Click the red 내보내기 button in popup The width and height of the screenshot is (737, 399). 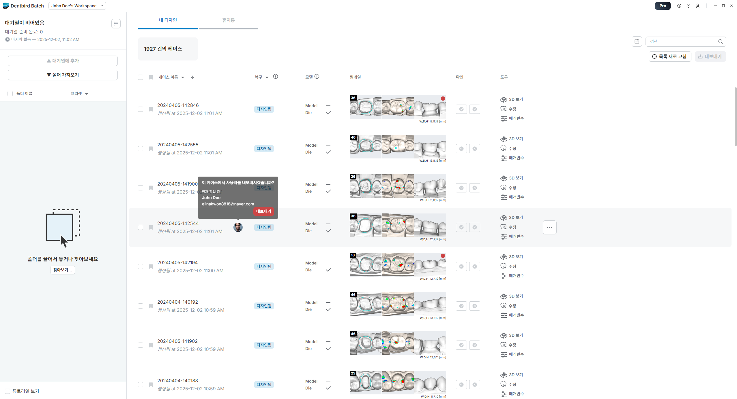pyautogui.click(x=263, y=211)
